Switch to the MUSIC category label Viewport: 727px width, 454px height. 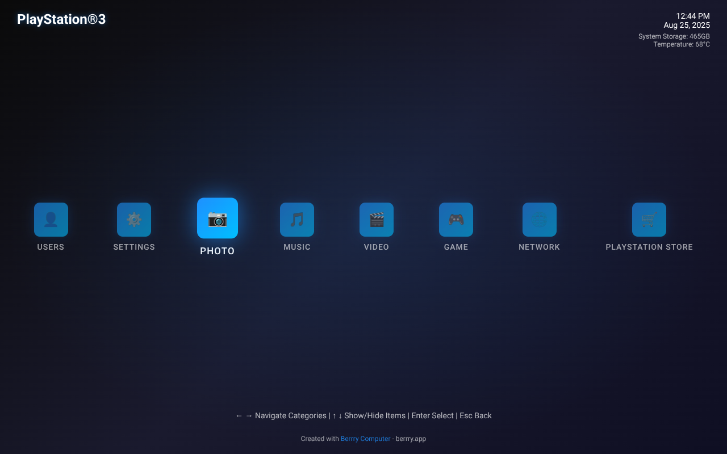(x=297, y=247)
